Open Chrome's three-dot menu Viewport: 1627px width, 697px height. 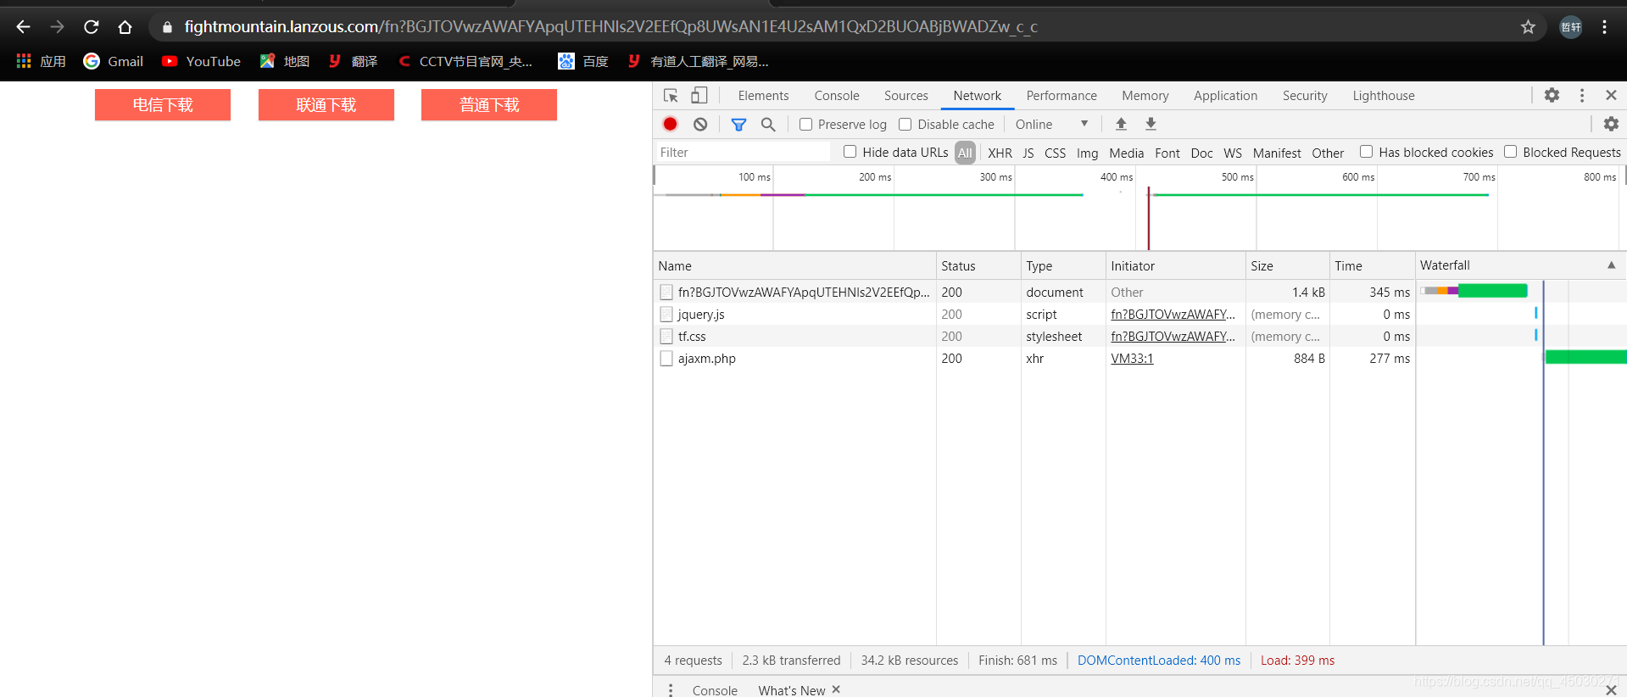coord(1605,27)
